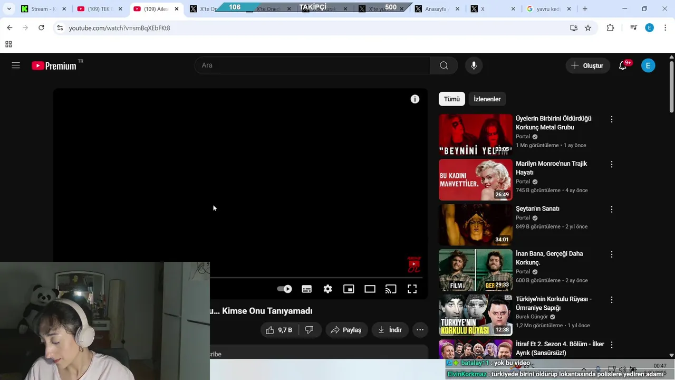This screenshot has width=675, height=380.
Task: Open the YouTube guide hamburger menu
Action: [16, 65]
